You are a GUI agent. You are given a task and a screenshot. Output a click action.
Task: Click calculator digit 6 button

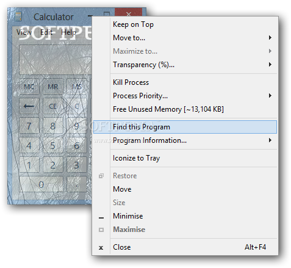click(x=77, y=145)
